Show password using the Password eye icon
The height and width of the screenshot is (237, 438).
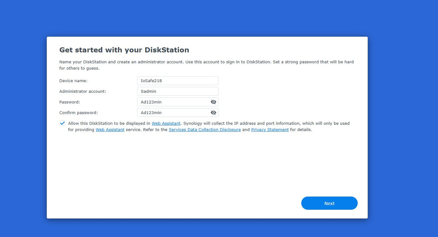pyautogui.click(x=213, y=102)
